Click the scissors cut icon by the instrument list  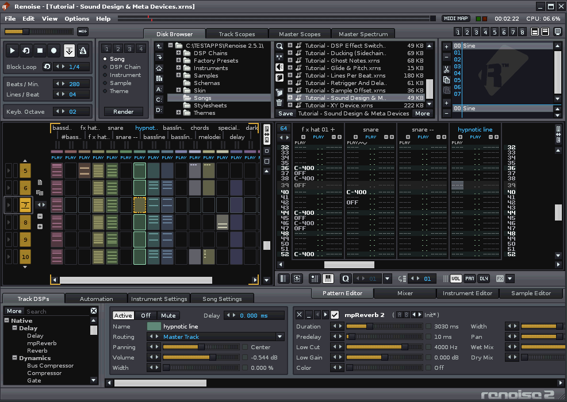click(446, 69)
